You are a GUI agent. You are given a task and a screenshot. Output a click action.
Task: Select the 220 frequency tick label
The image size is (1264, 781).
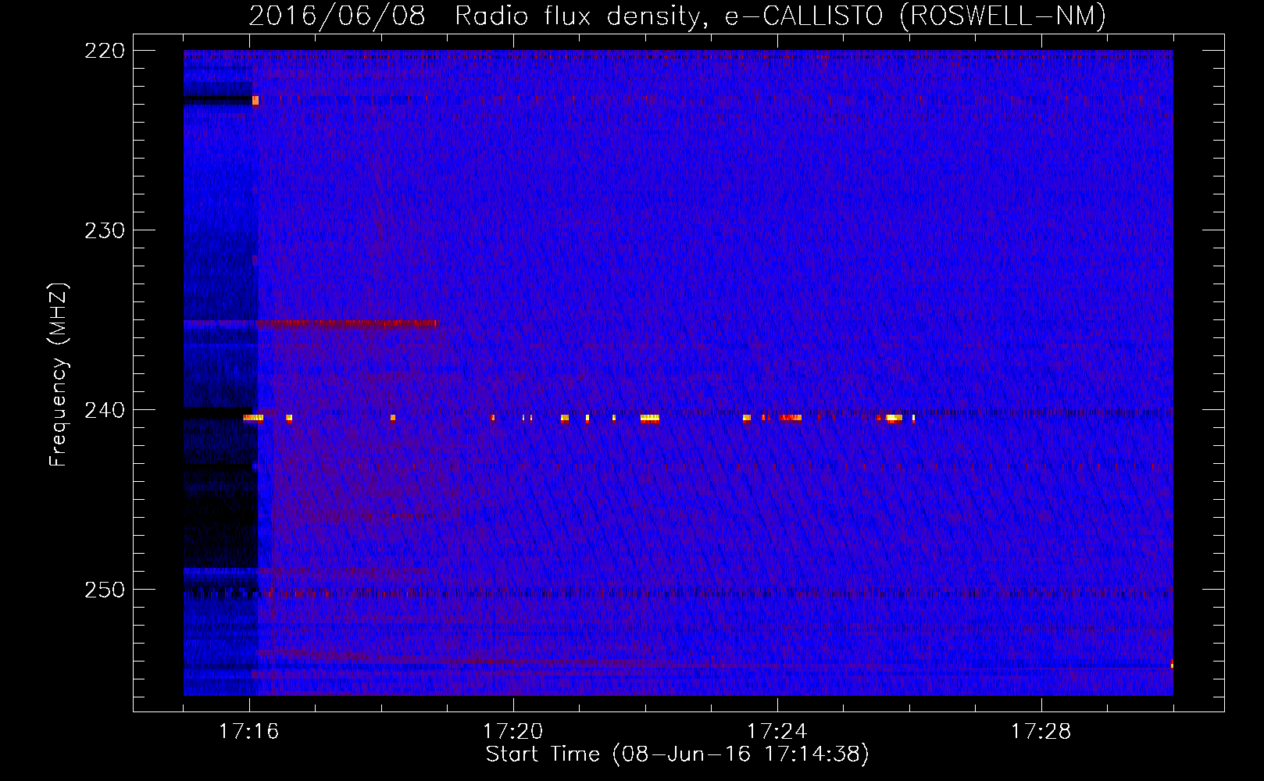(x=105, y=51)
